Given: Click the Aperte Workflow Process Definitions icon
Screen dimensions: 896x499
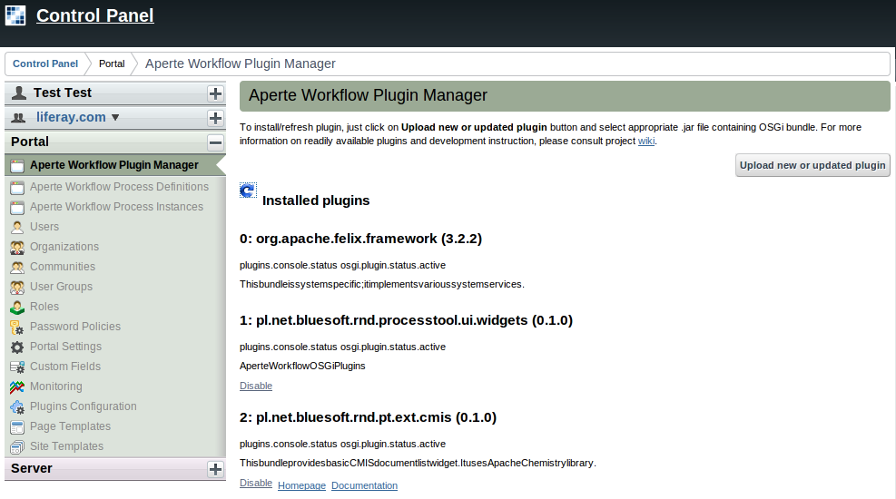Looking at the screenshot, I should coord(17,187).
